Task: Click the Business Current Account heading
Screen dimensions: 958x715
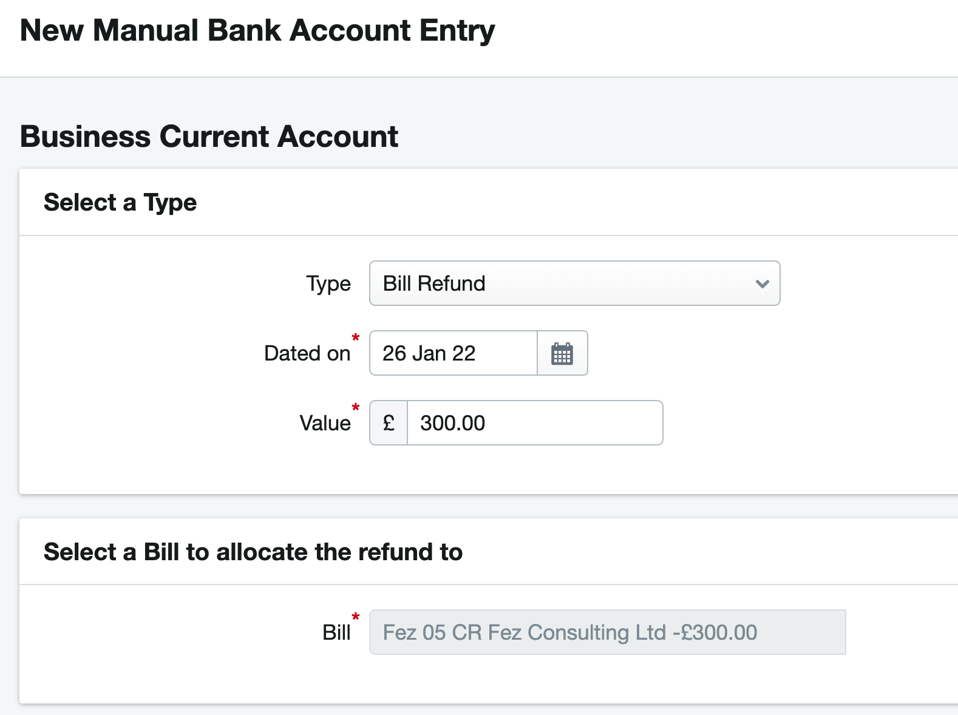Action: [209, 136]
